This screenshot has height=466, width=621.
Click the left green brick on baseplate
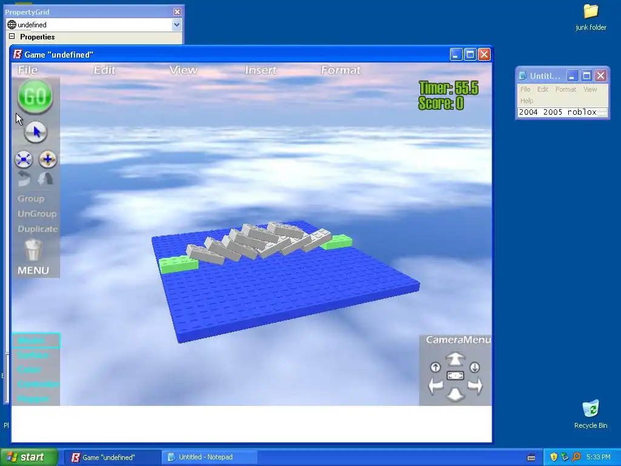[179, 264]
